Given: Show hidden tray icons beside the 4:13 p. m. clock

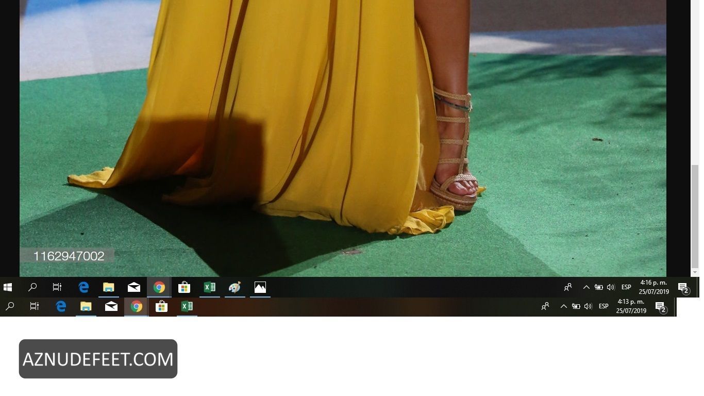Looking at the screenshot, I should [x=563, y=306].
